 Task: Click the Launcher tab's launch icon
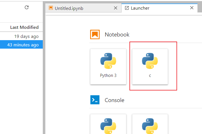point(127,8)
